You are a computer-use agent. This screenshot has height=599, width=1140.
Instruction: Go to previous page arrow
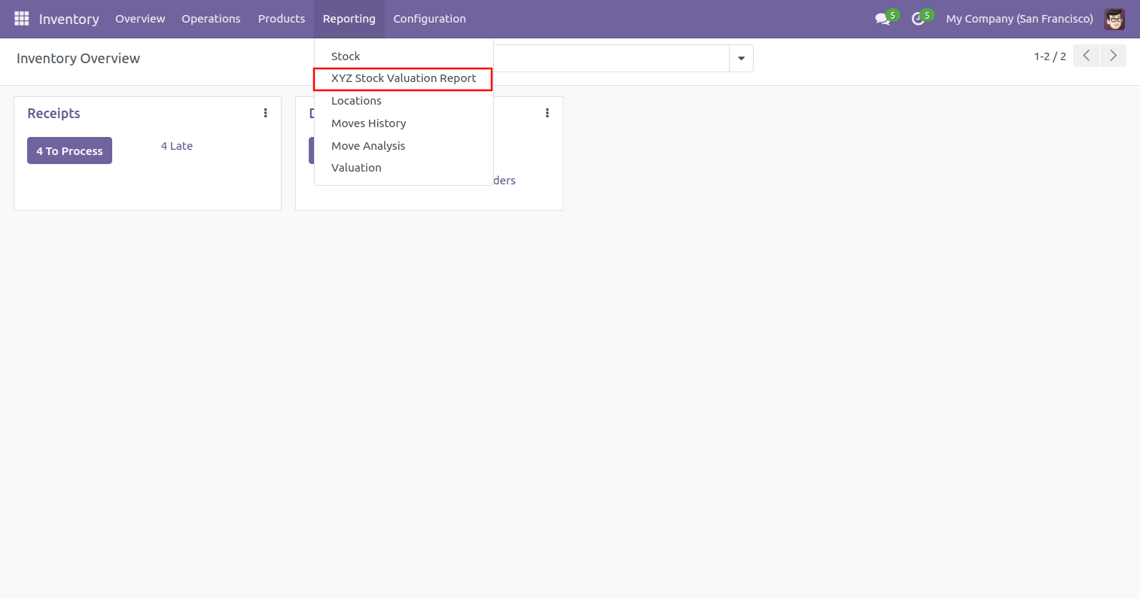point(1087,56)
